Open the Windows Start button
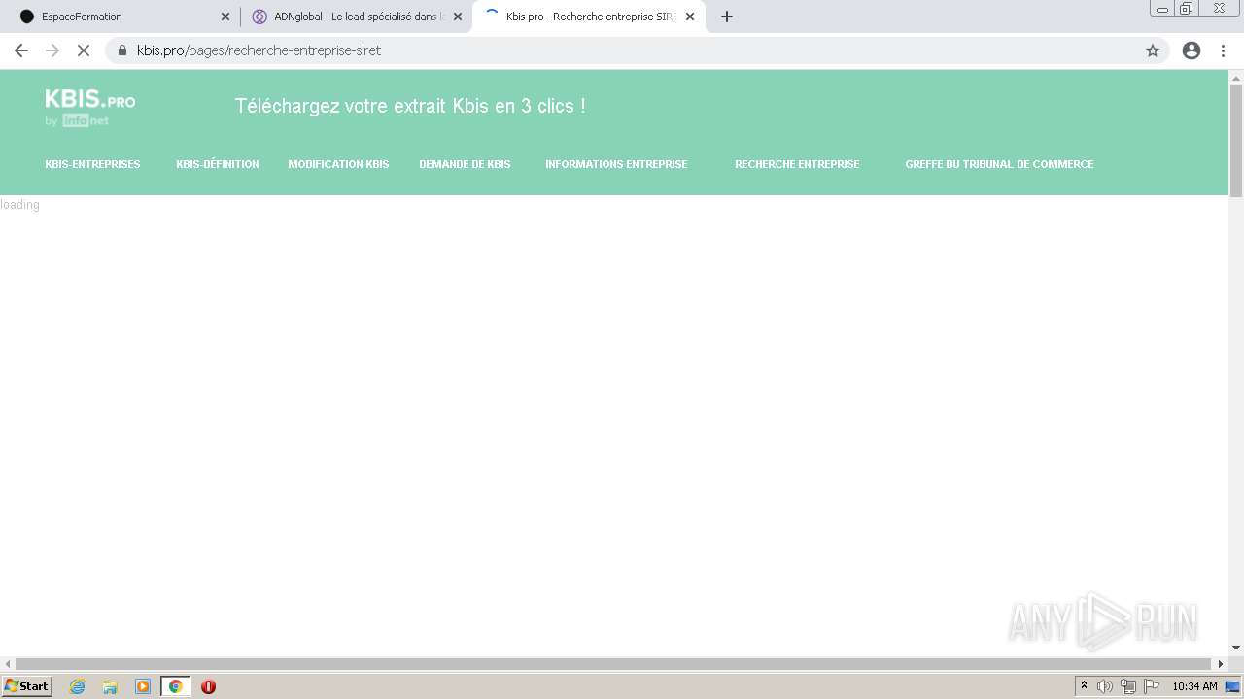 [26, 686]
